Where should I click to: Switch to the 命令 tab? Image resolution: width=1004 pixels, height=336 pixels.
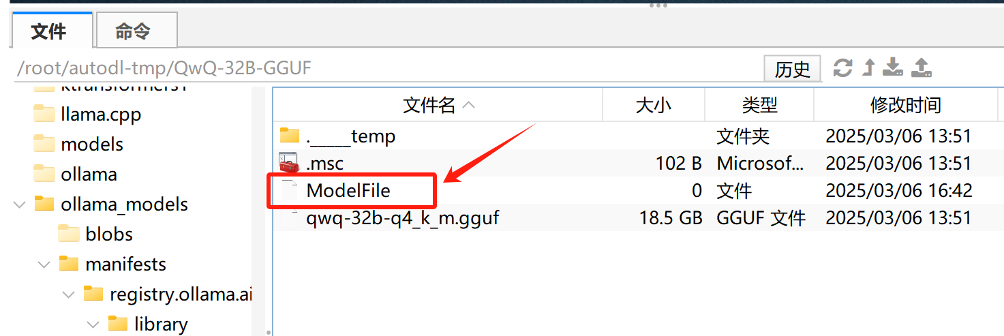pyautogui.click(x=136, y=31)
